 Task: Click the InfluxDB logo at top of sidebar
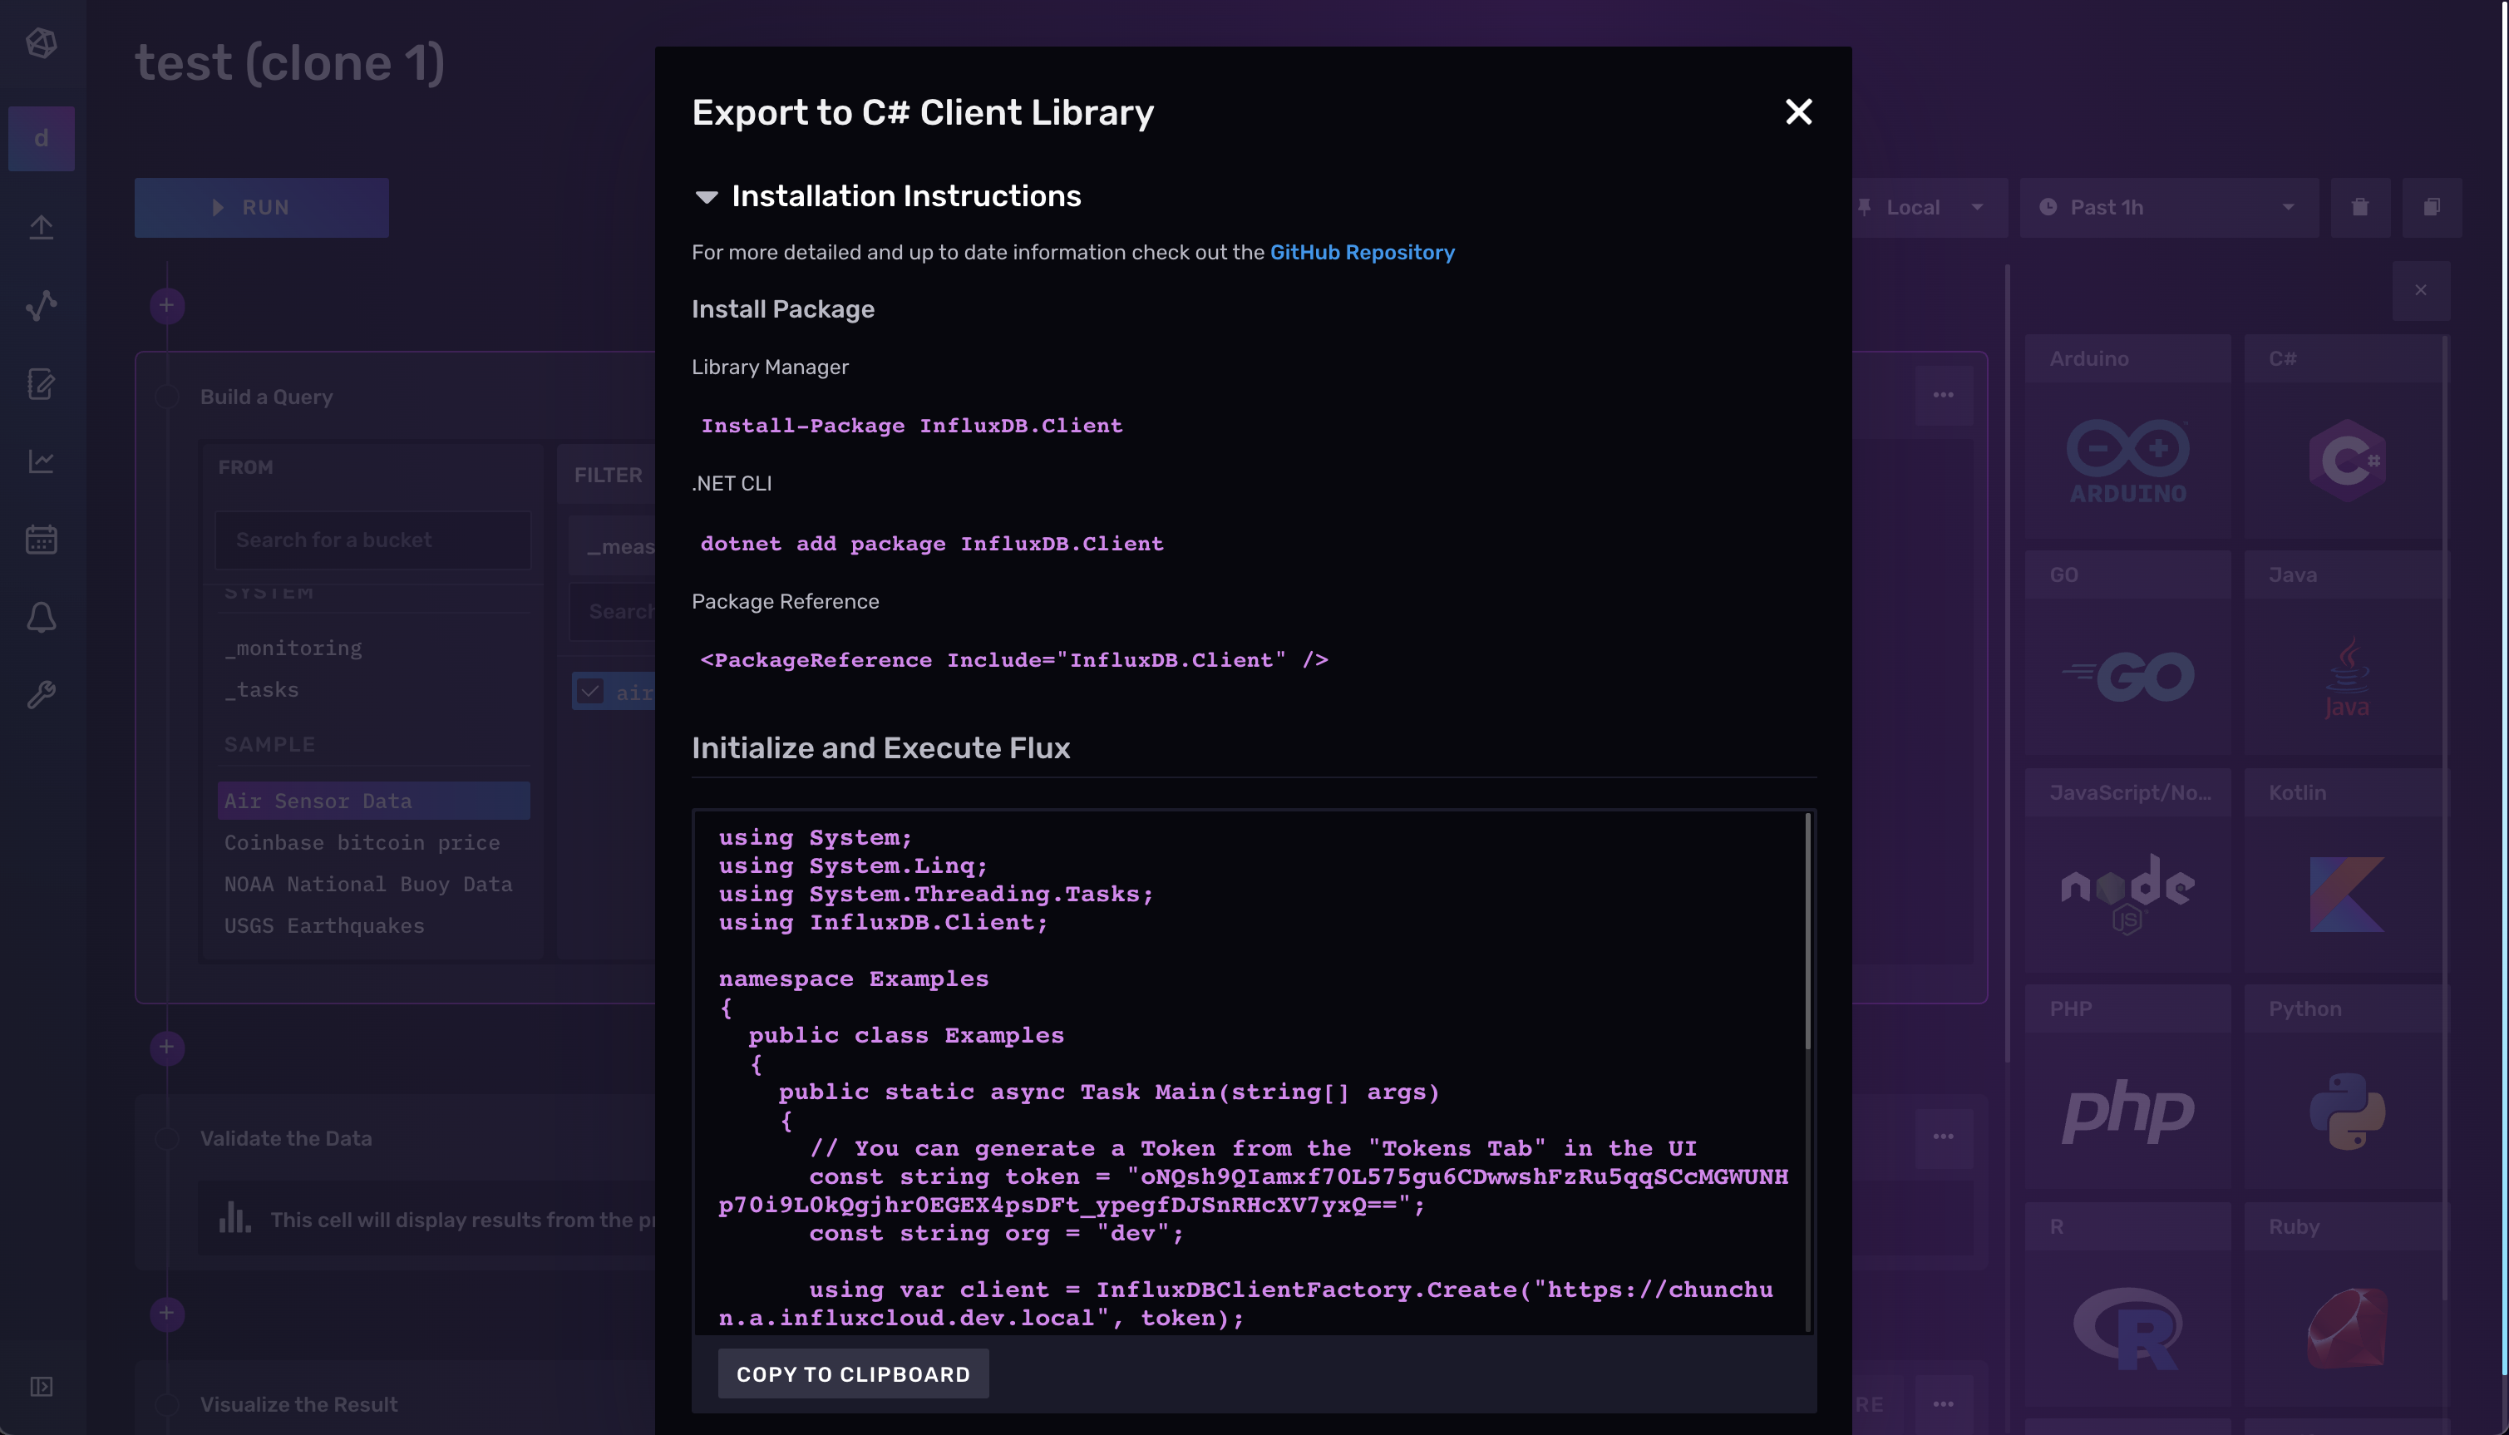pyautogui.click(x=42, y=44)
